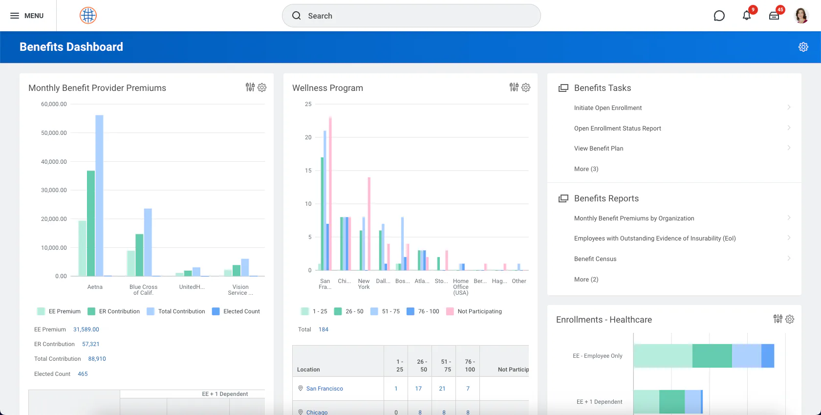The image size is (821, 415).
Task: Open the chat messages icon
Action: 719,16
